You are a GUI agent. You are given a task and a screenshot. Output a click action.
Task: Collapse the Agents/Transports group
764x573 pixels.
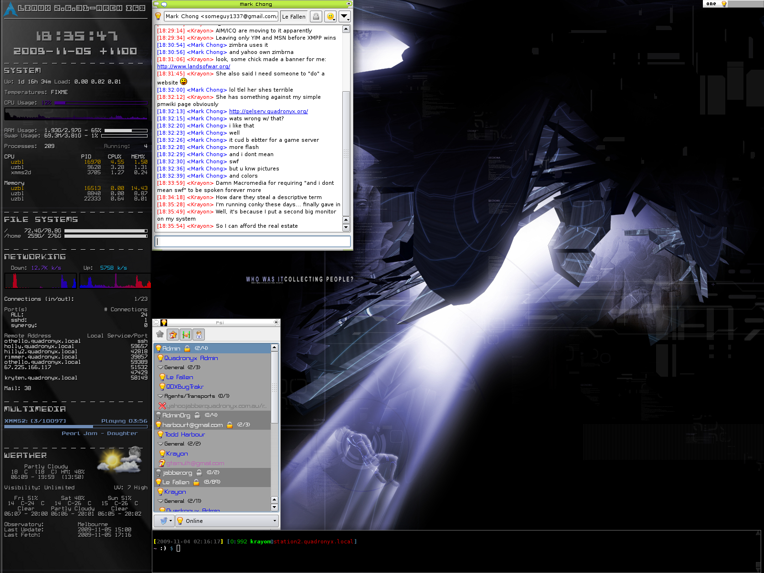point(160,396)
